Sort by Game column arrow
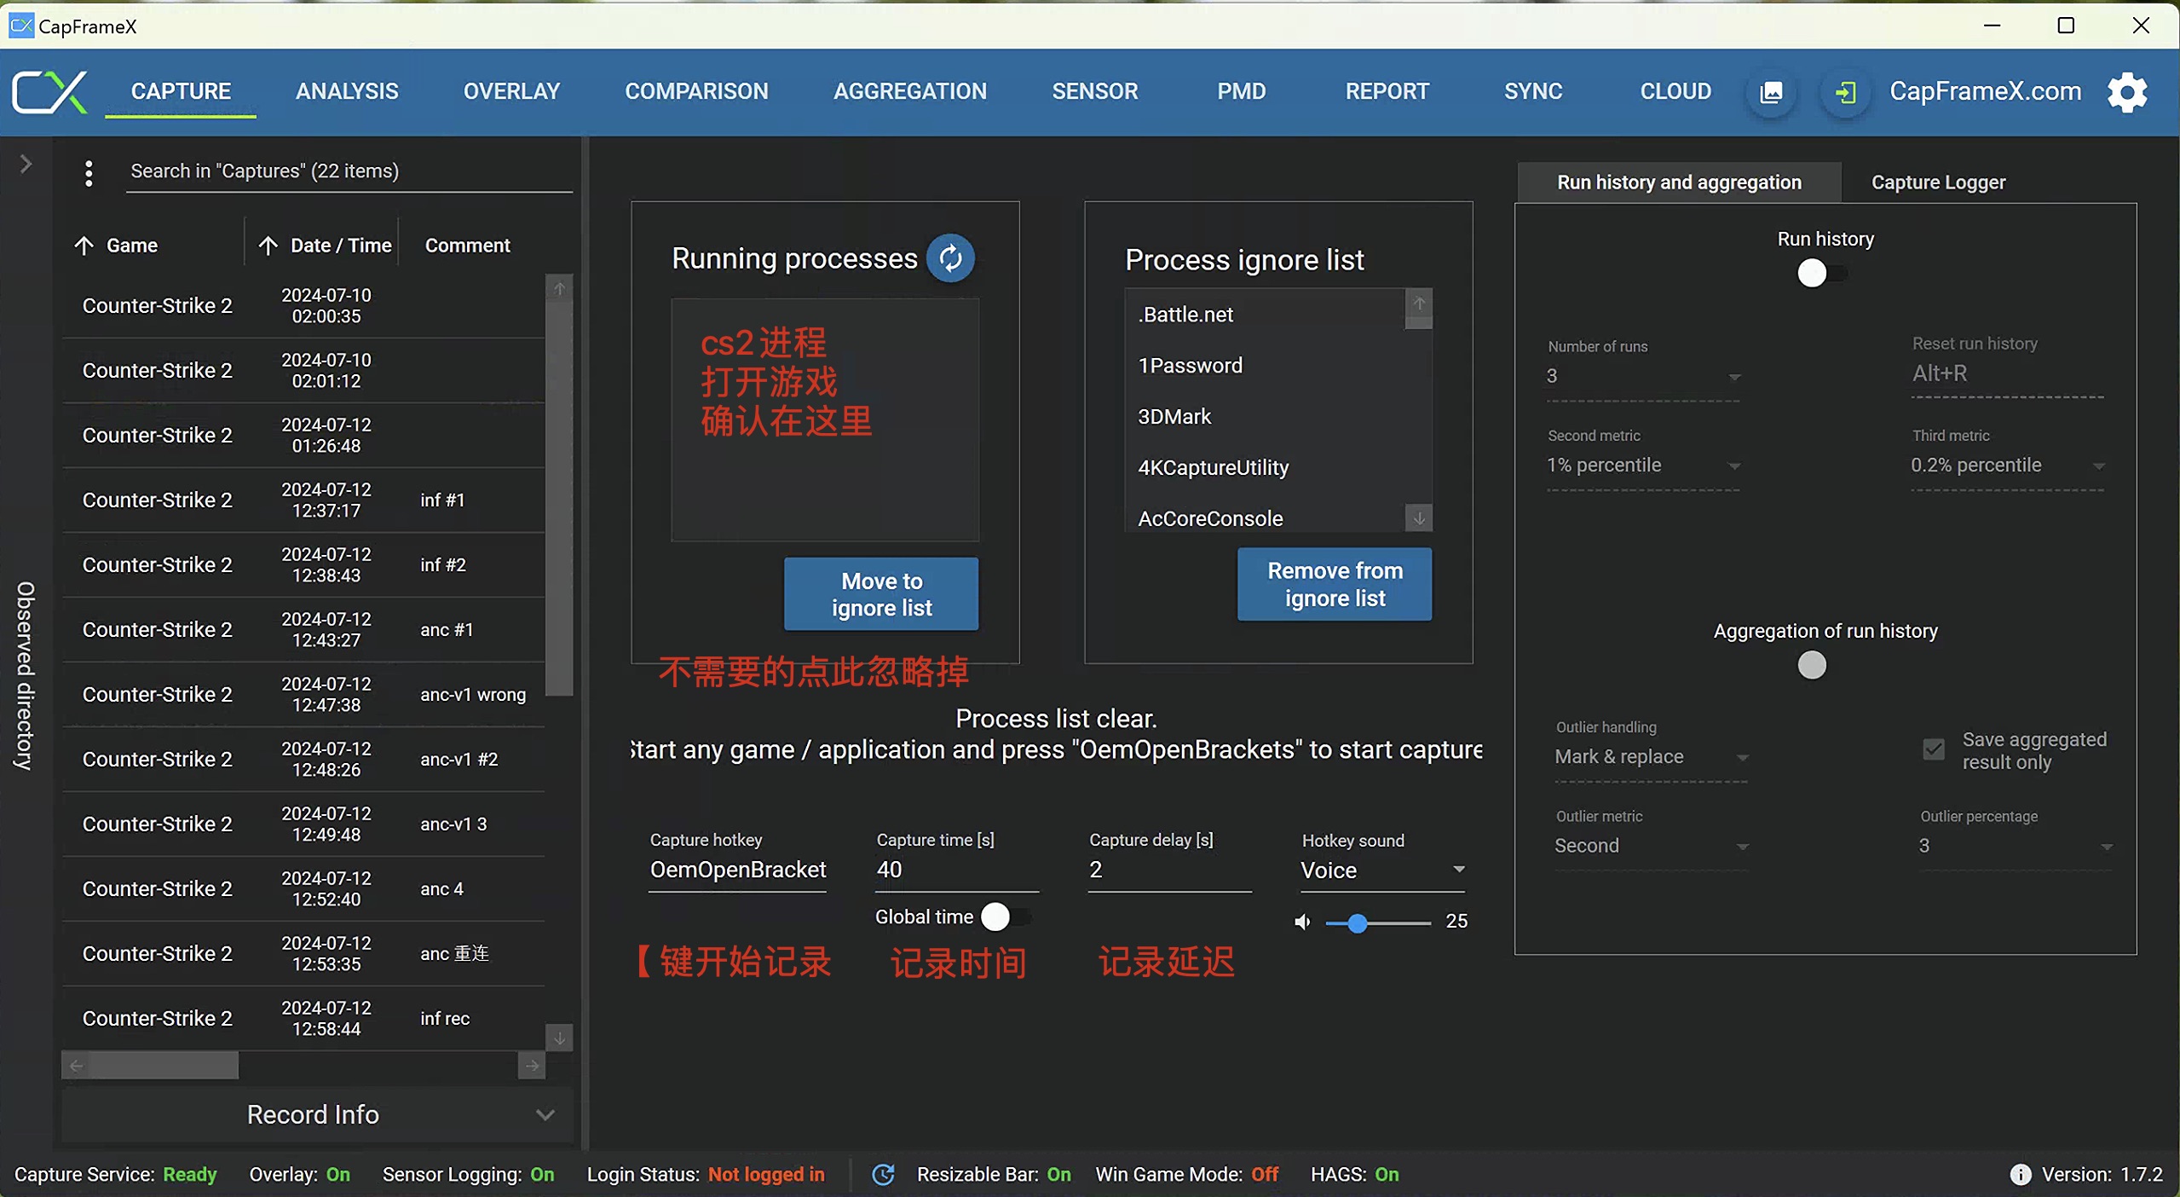2180x1197 pixels. (x=84, y=246)
